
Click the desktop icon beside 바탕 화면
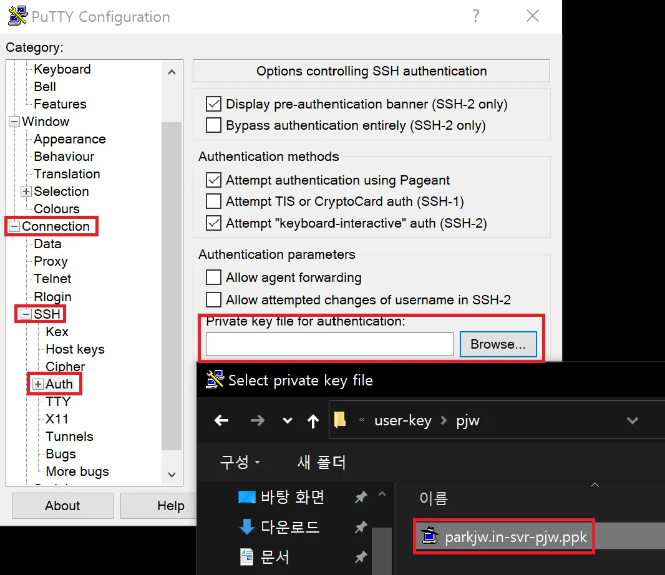[247, 496]
